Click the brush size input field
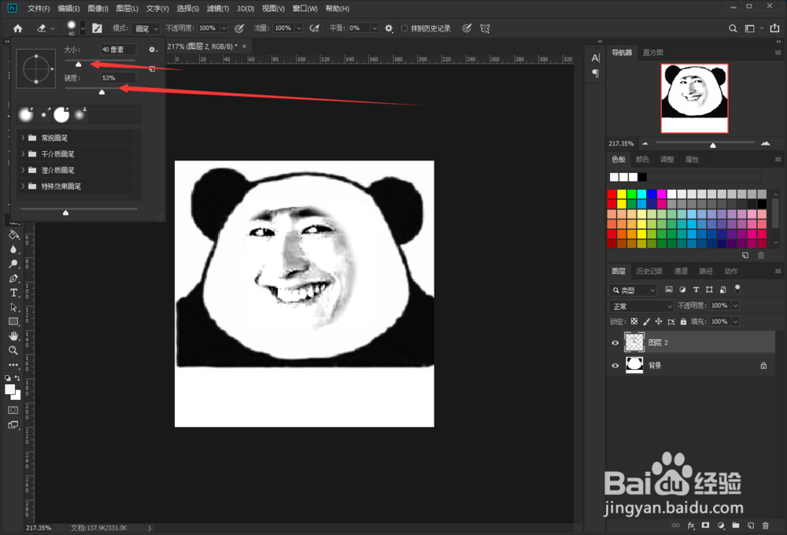Image resolution: width=787 pixels, height=535 pixels. tap(118, 50)
